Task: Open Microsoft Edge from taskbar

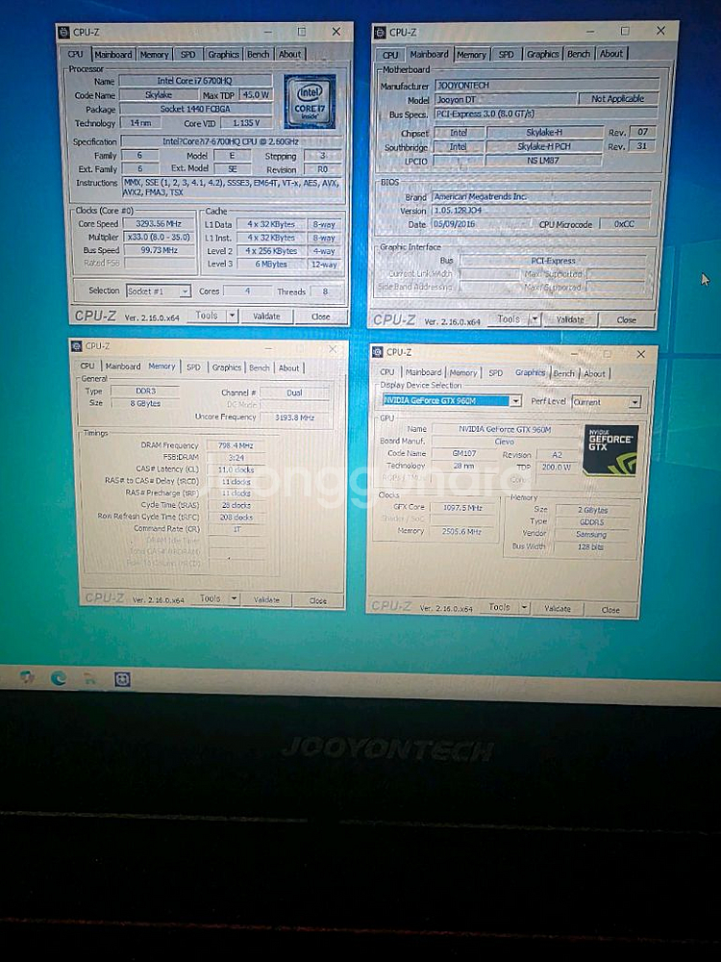Action: [59, 677]
